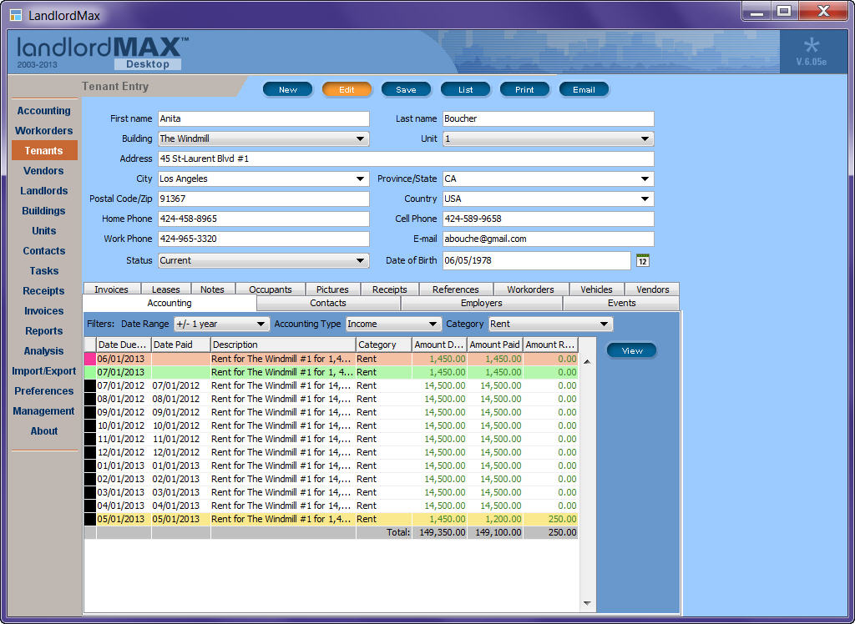Image resolution: width=855 pixels, height=624 pixels.
Task: View the Employers tab
Action: pos(481,303)
